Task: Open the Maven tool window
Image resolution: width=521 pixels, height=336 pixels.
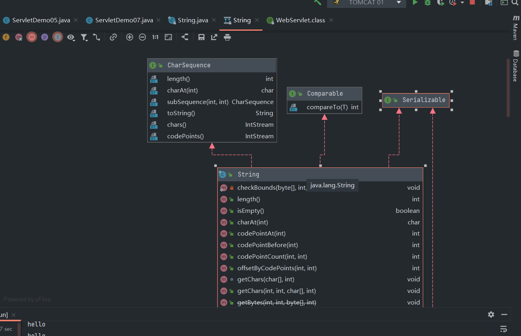Action: 515,28
